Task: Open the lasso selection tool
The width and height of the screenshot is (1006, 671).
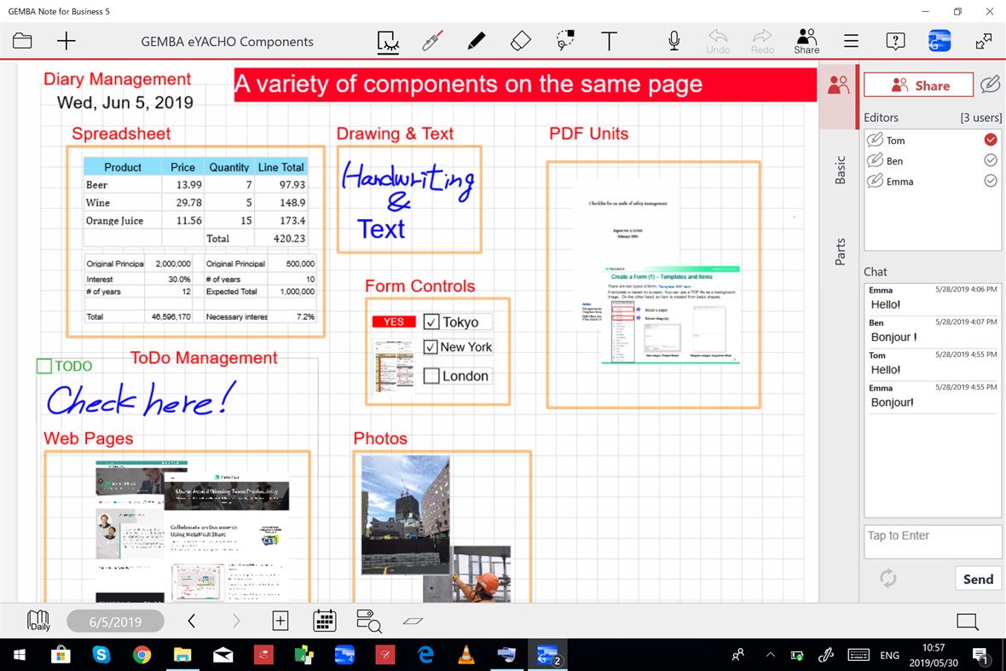Action: (x=564, y=40)
